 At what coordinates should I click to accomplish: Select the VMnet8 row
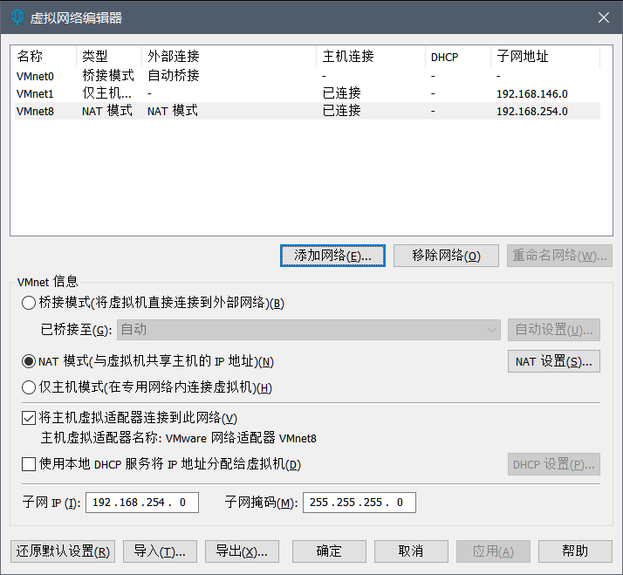coord(307,111)
